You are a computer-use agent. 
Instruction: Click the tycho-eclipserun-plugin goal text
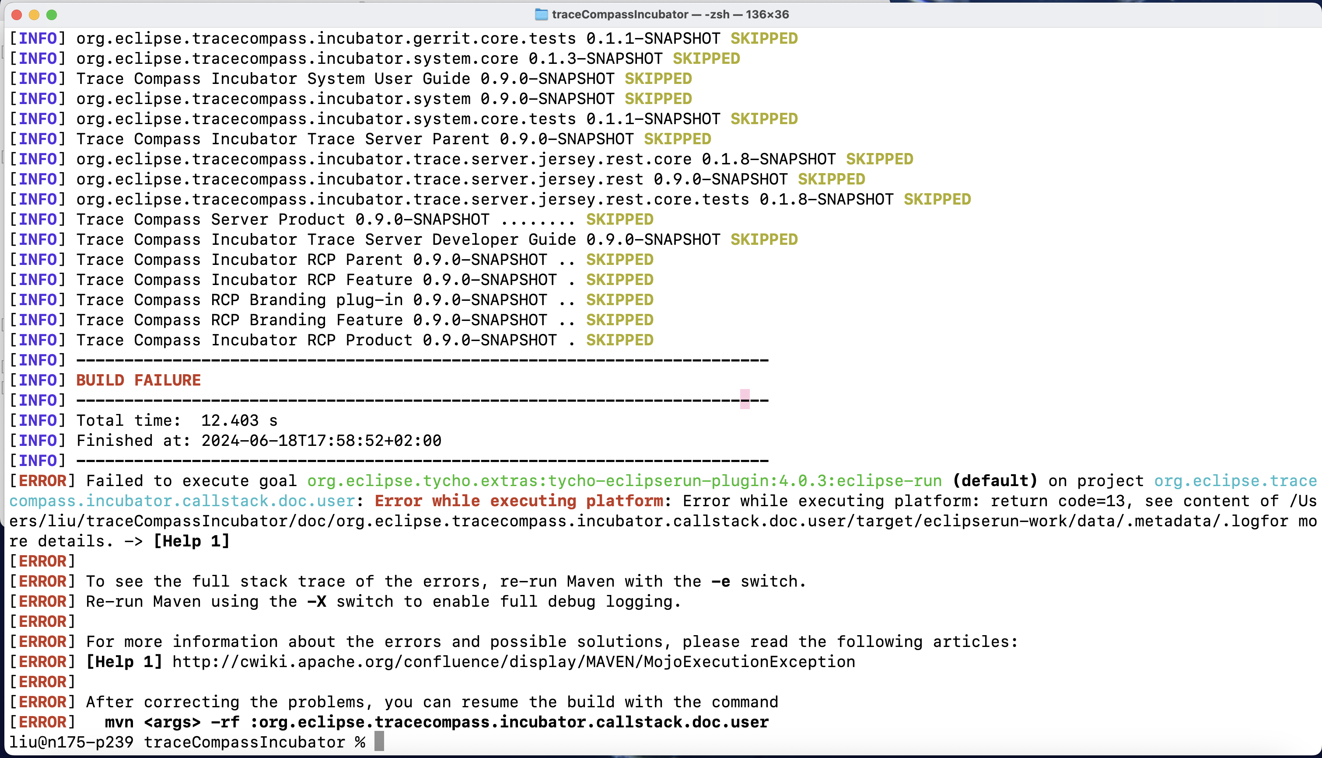click(625, 480)
